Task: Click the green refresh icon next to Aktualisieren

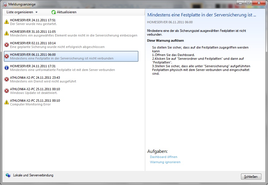Action: pyautogui.click(x=53, y=12)
